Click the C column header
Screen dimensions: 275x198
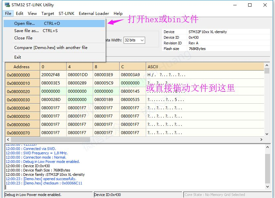click(x=133, y=67)
